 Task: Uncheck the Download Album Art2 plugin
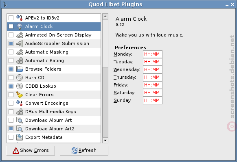[x=11, y=129]
